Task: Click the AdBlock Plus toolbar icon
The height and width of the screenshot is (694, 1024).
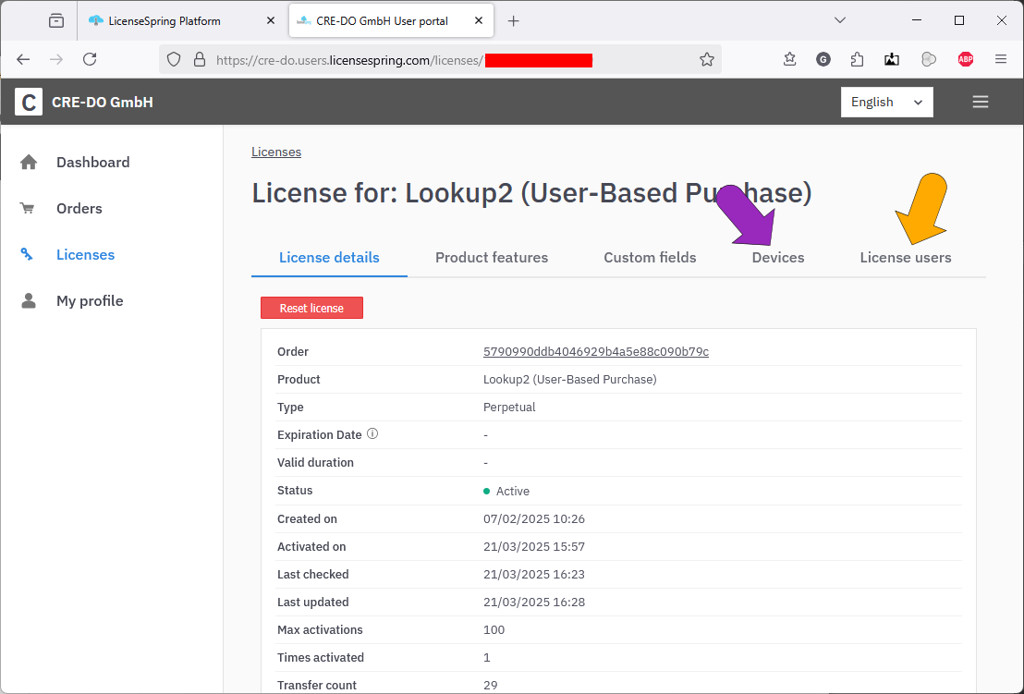Action: point(965,59)
